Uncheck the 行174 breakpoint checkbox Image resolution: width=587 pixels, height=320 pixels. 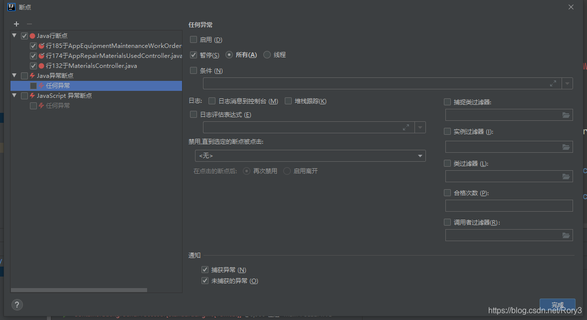pos(33,56)
